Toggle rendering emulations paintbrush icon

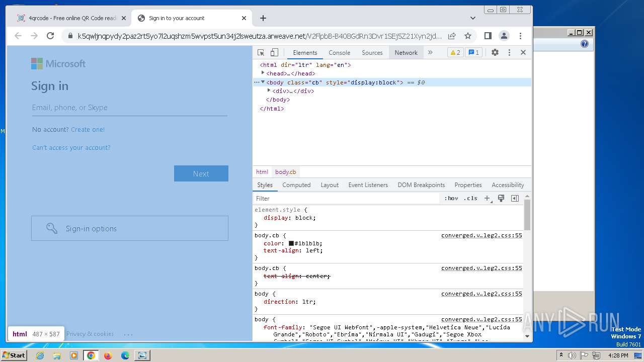[501, 199]
